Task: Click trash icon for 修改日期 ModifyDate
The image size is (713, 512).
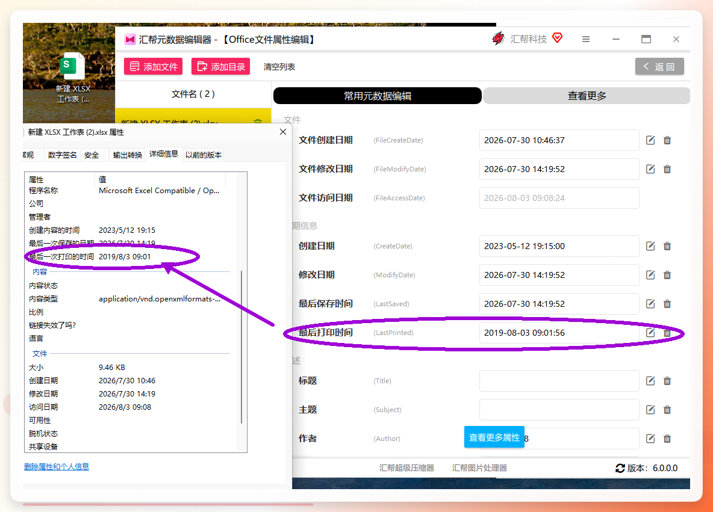Action: pos(667,275)
